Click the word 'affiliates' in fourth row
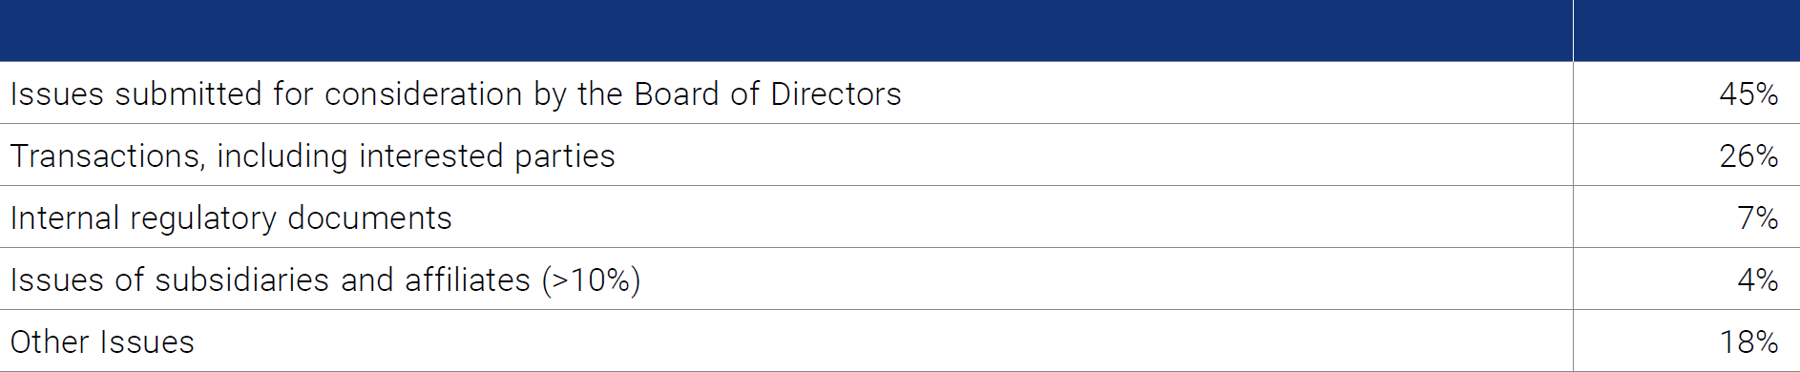This screenshot has width=1800, height=372. point(468,280)
